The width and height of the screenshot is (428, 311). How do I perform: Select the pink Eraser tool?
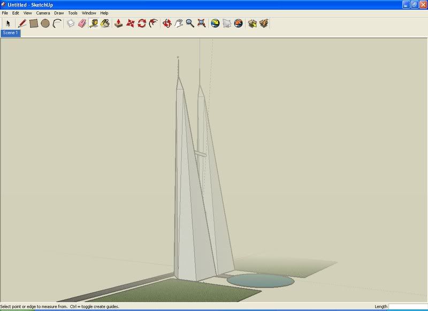pyautogui.click(x=82, y=24)
